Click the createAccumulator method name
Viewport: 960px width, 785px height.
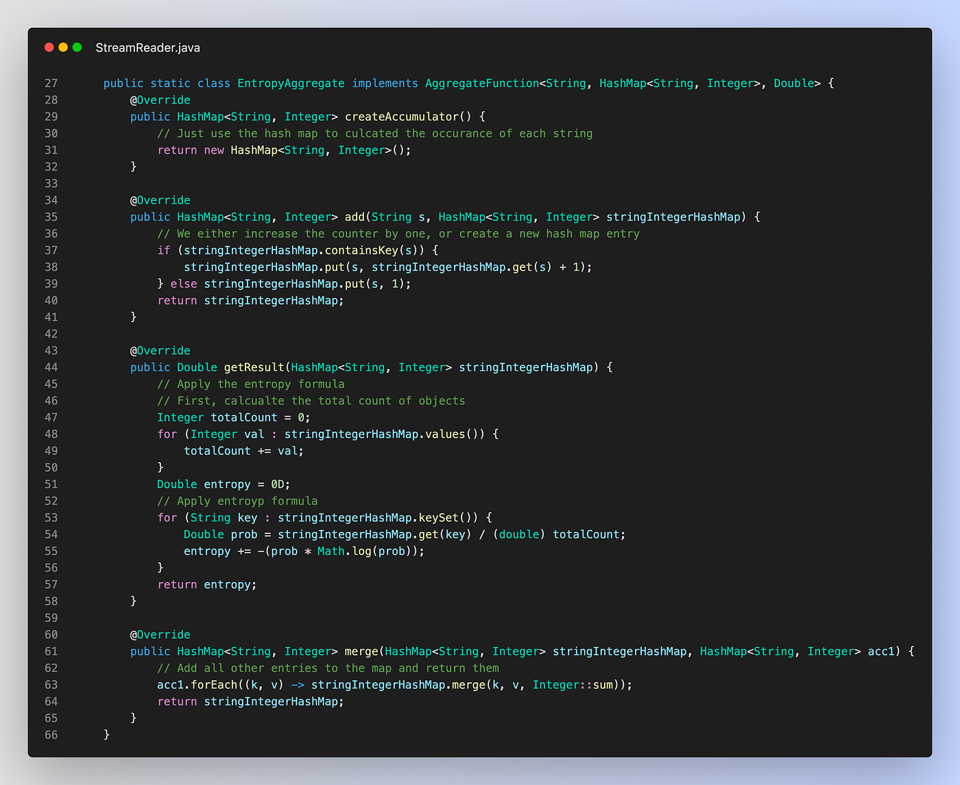(402, 117)
